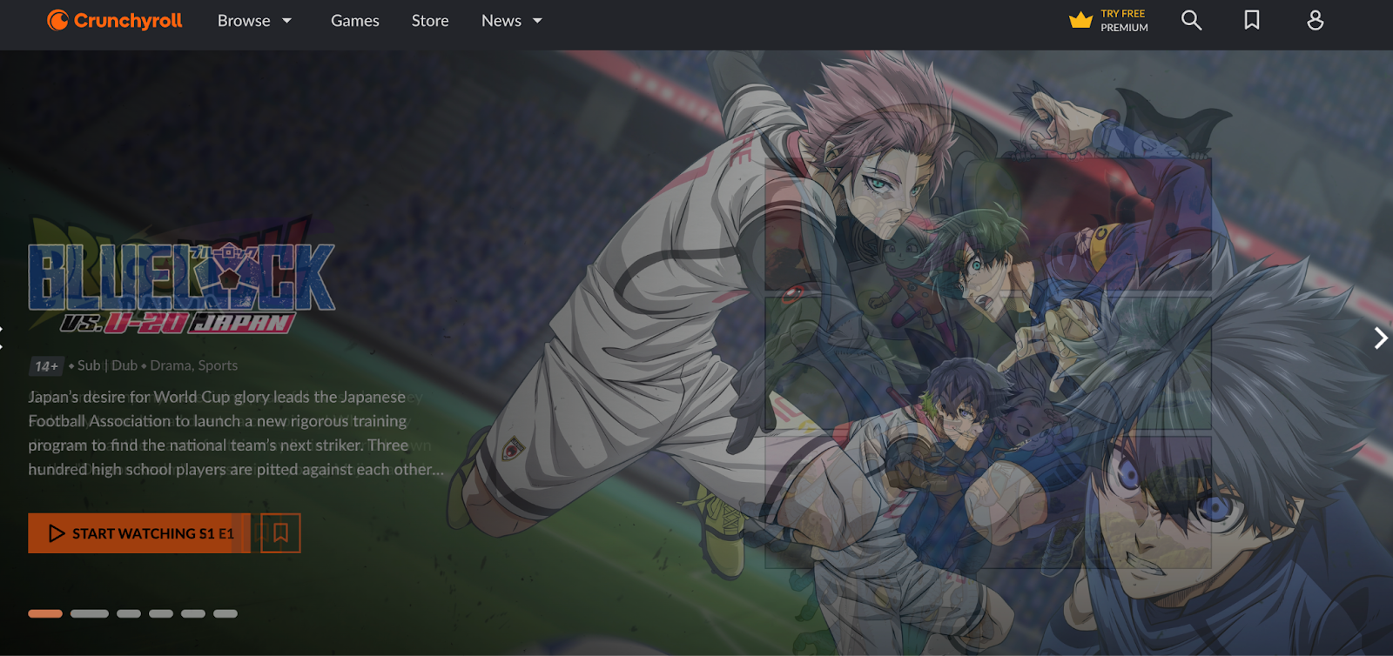The image size is (1393, 656).
Task: Expand the News dropdown menu
Action: click(512, 20)
